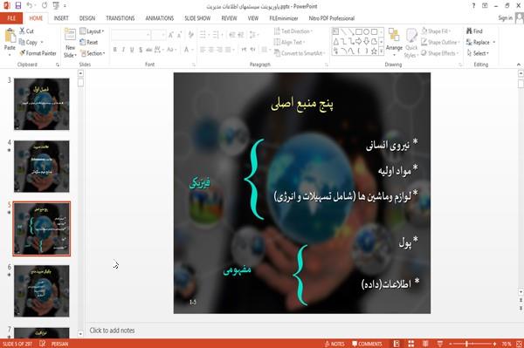
Task: Collapse the ribbon with the caret
Action: click(519, 65)
